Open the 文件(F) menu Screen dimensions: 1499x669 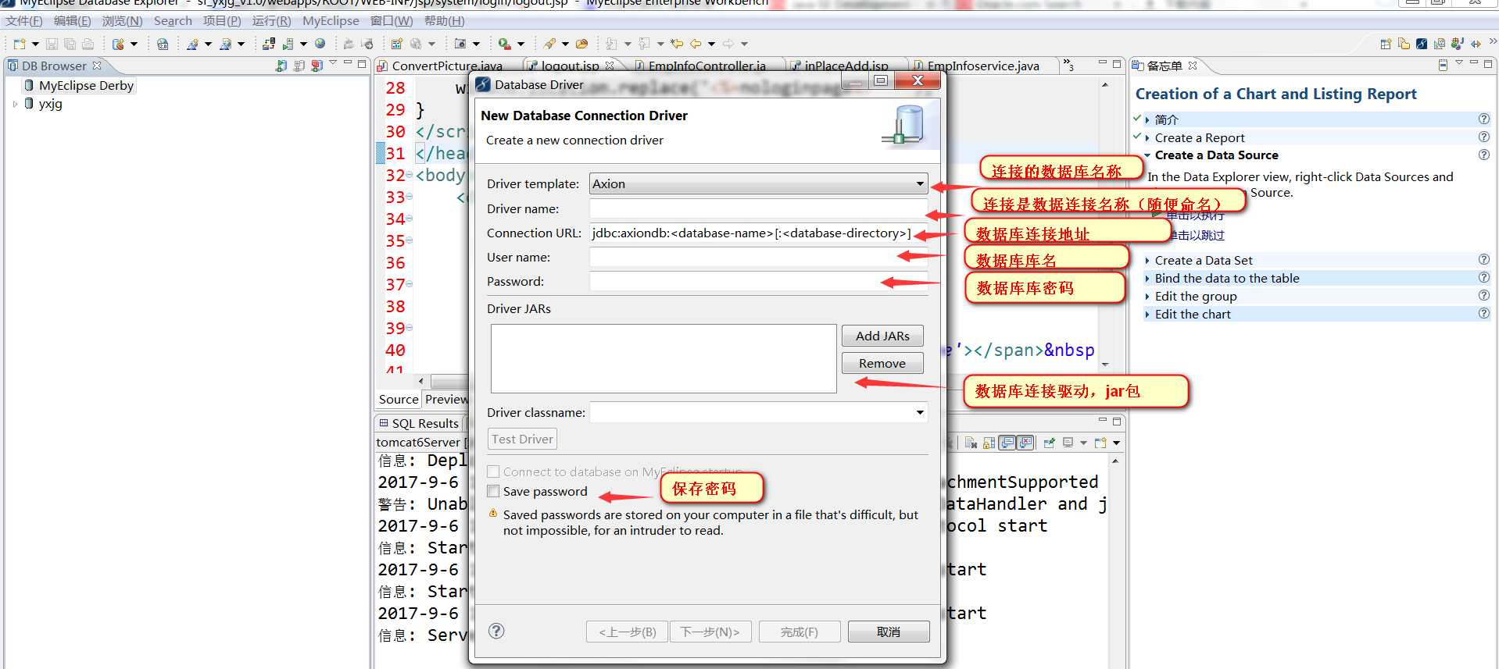[x=23, y=21]
